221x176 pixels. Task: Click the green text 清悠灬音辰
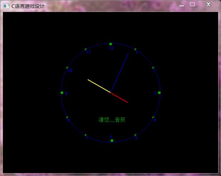tap(112, 120)
